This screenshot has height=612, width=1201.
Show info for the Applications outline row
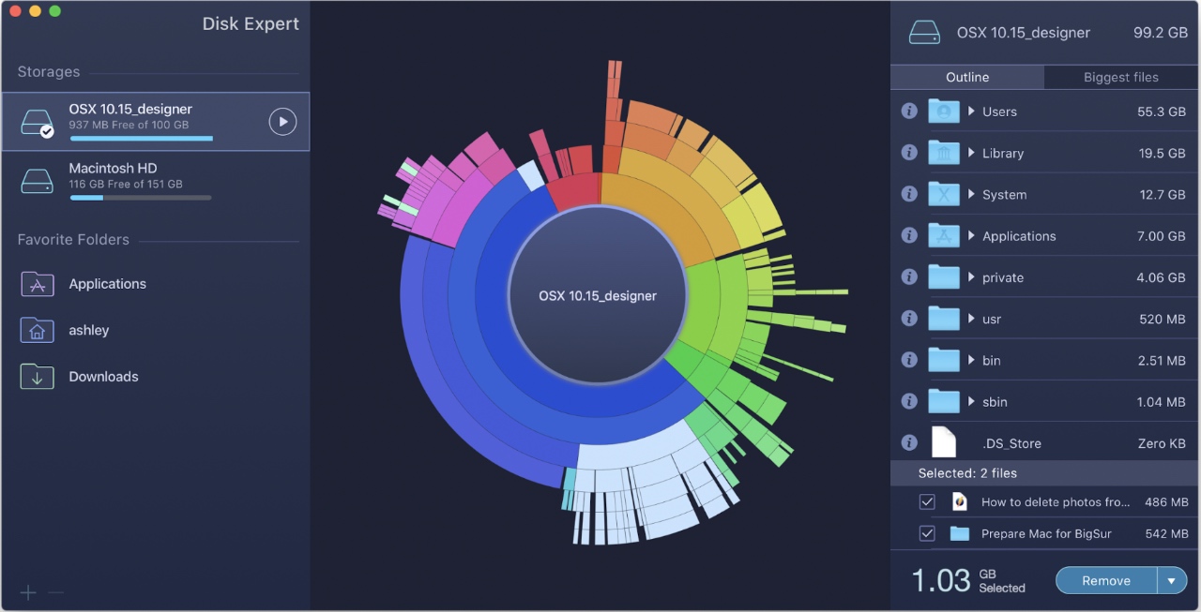click(908, 235)
